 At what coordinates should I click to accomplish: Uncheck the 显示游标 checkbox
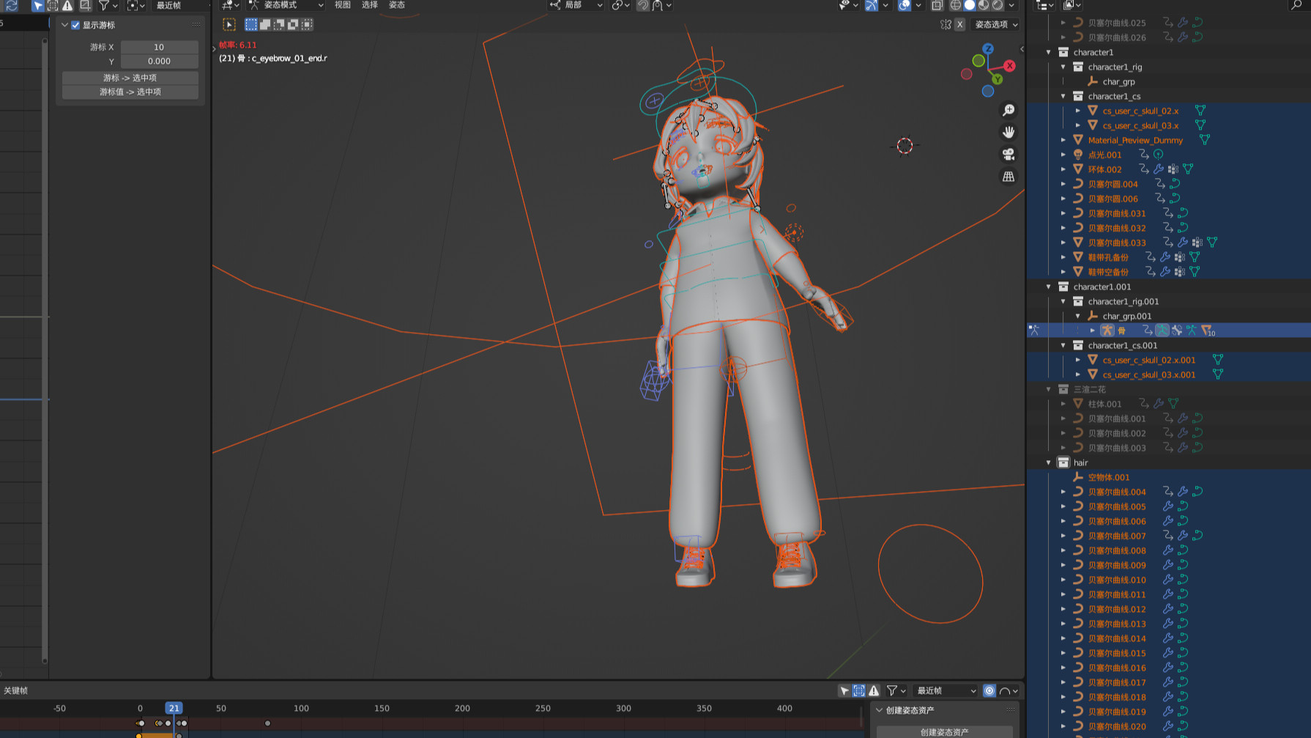75,25
